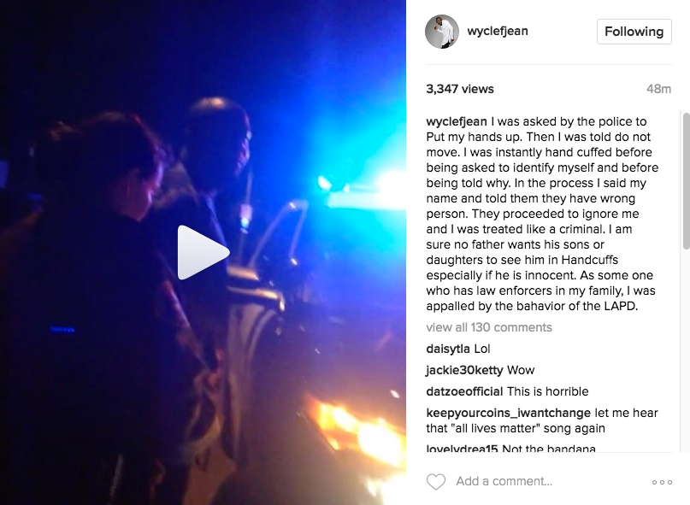Open jackie30ketty's commenter profile
Screen dimensions: 690x505
[x=464, y=370]
